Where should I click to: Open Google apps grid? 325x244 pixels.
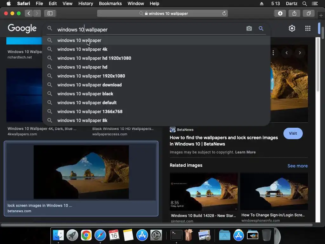click(x=308, y=28)
